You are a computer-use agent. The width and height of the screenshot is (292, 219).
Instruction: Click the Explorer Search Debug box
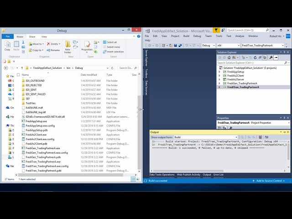pyautogui.click(x=128, y=68)
